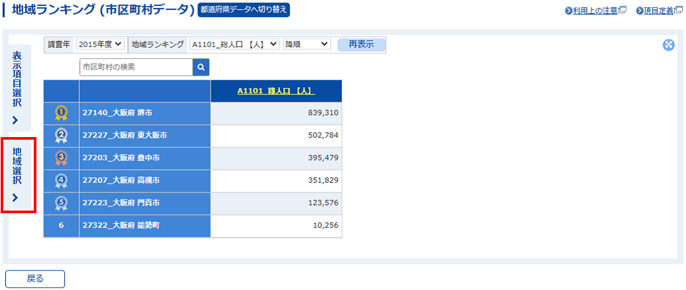This screenshot has width=686, height=290.
Task: Open the 調査年 2015年度 dropdown
Action: coord(100,44)
